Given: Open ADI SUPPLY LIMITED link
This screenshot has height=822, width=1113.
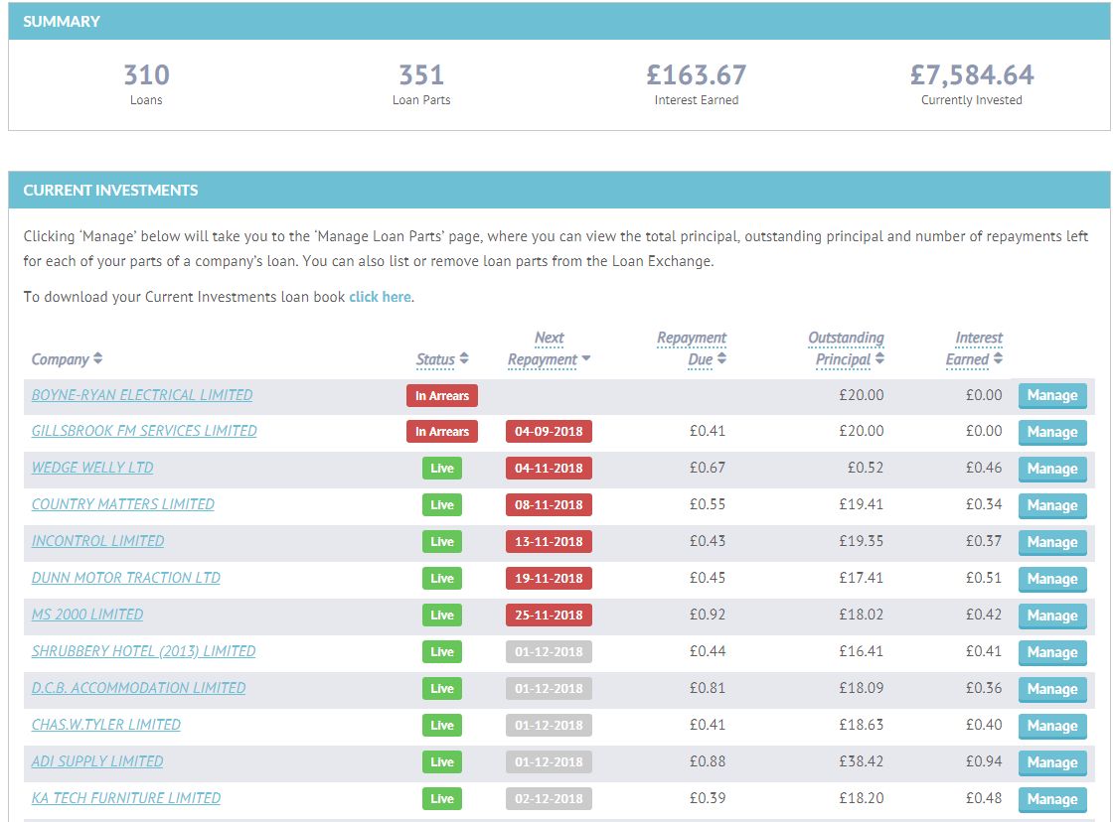Looking at the screenshot, I should point(97,761).
